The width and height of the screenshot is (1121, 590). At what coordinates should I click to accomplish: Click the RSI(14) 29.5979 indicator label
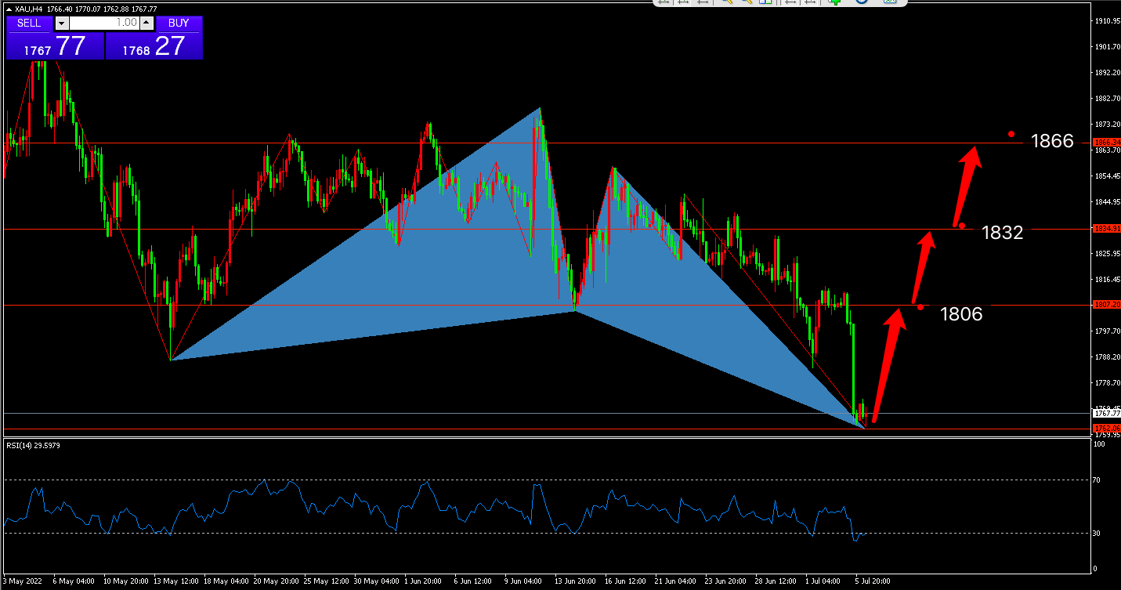pos(34,445)
